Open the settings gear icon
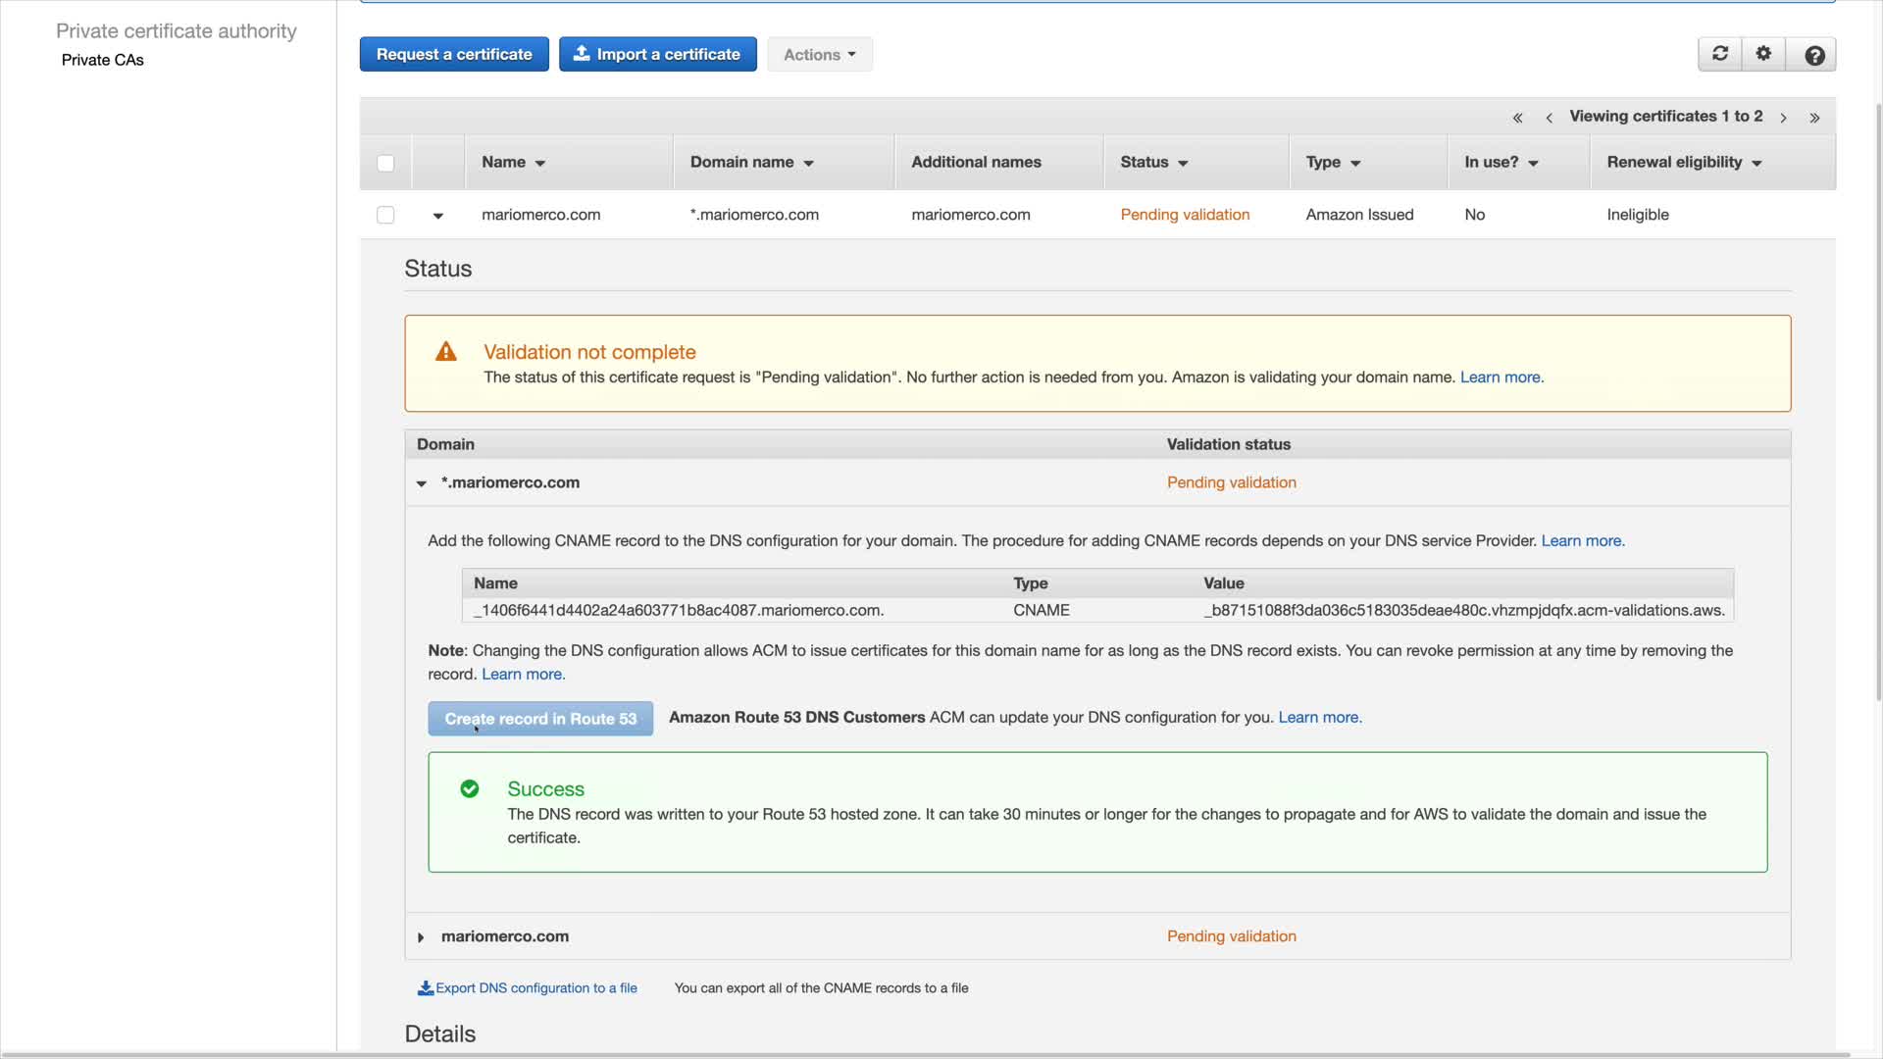Screen dimensions: 1883x1059 (1763, 54)
